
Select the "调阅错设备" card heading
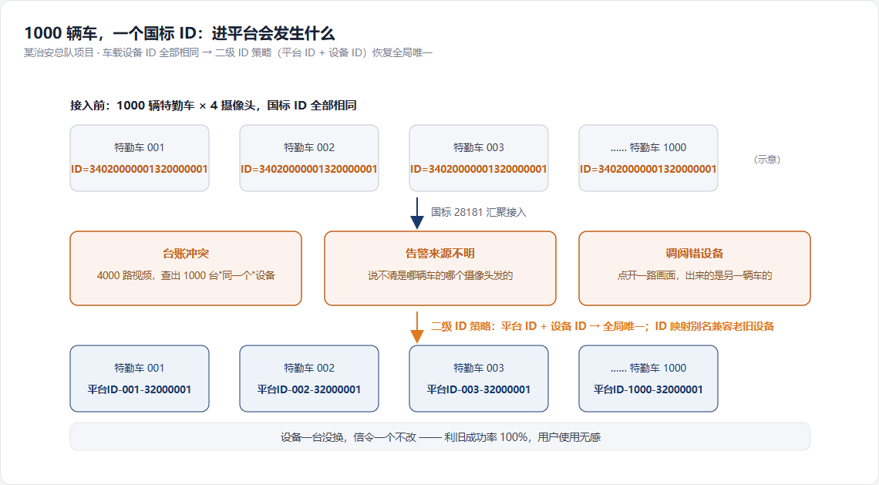pos(695,254)
